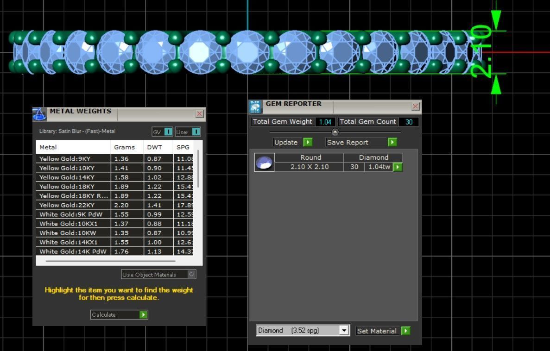Select the White Gold:10KW row
The height and width of the screenshot is (351, 550).
pyautogui.click(x=114, y=233)
